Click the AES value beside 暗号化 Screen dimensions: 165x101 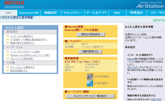pos(87,70)
